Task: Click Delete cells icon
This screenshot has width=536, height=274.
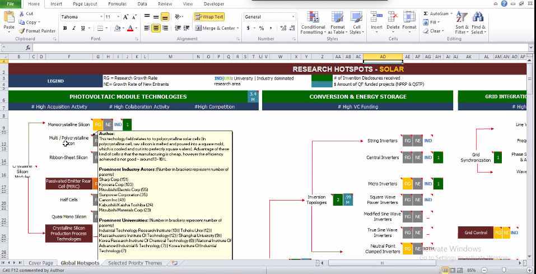Action: 393,17
